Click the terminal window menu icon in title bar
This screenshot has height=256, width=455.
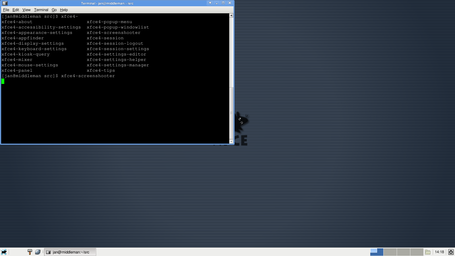pos(5,3)
